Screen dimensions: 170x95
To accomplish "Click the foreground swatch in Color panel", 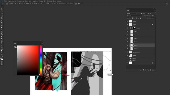I will click(15, 46).
